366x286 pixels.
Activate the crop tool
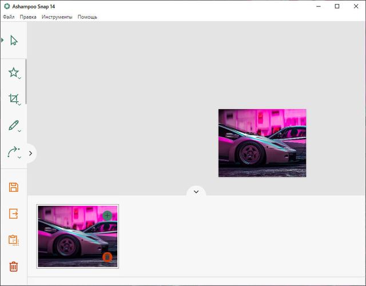click(14, 99)
